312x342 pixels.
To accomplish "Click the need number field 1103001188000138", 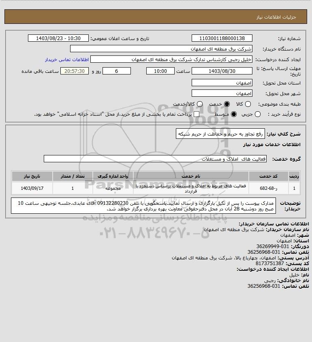I will (222, 38).
